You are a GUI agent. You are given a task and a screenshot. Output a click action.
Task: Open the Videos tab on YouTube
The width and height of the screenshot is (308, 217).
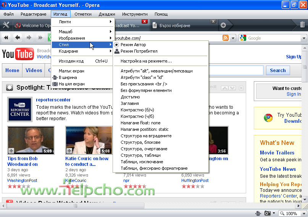34,70
